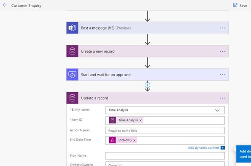Click the fx icon on utcNow() token
The width and height of the screenshot is (251, 166).
(112, 140)
